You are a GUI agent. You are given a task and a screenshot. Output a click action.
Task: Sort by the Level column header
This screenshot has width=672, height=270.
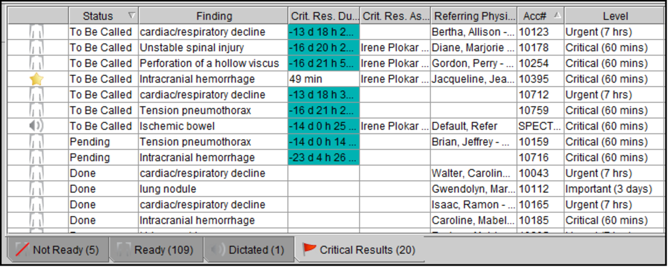click(x=615, y=16)
